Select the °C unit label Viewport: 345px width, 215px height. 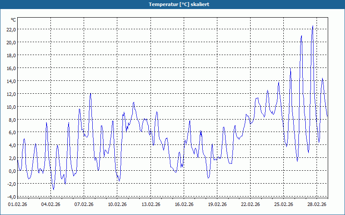13,20
